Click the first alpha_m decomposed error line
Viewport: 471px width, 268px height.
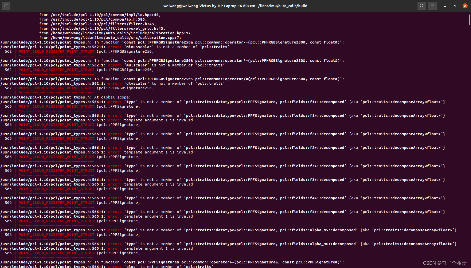click(228, 230)
